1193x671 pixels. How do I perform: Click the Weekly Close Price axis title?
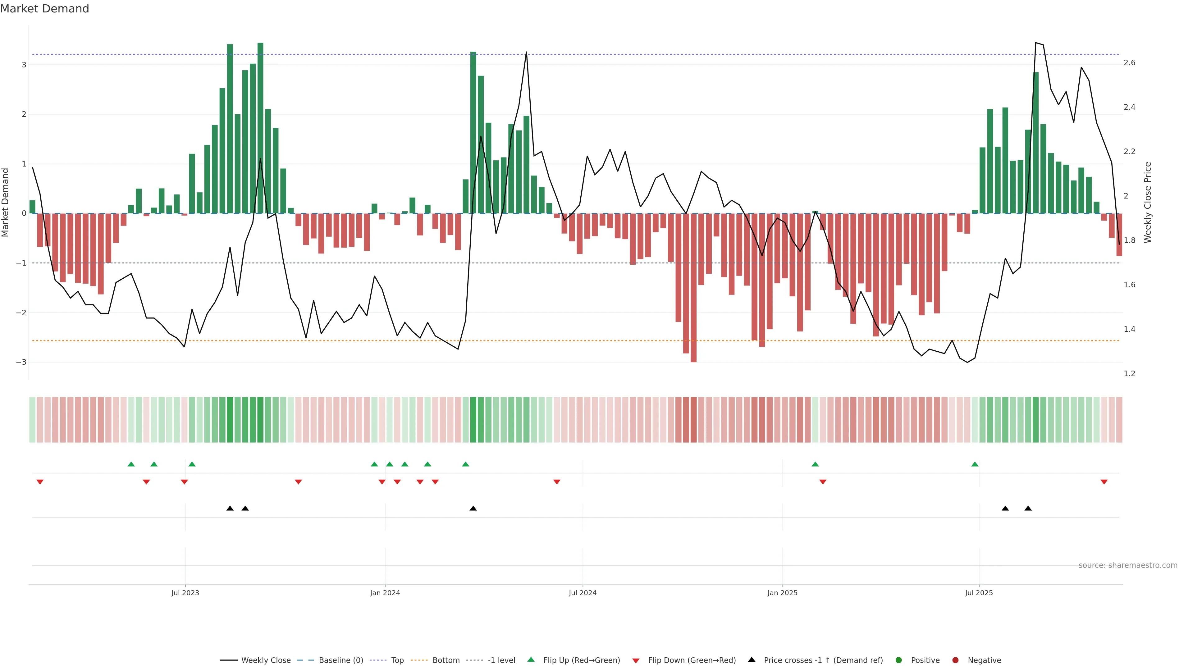[1148, 202]
